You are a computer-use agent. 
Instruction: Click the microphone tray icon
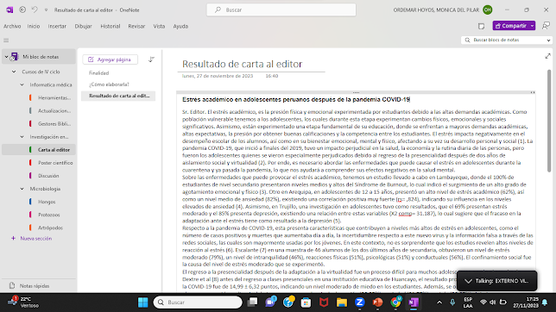click(452, 303)
